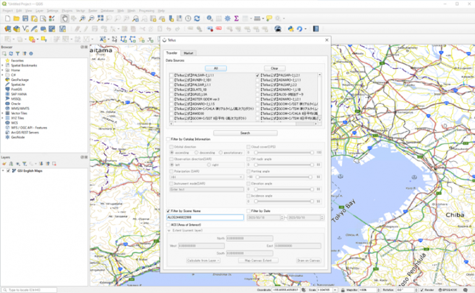Open Data Source Manager icon
The image size is (475, 293).
[7, 29]
